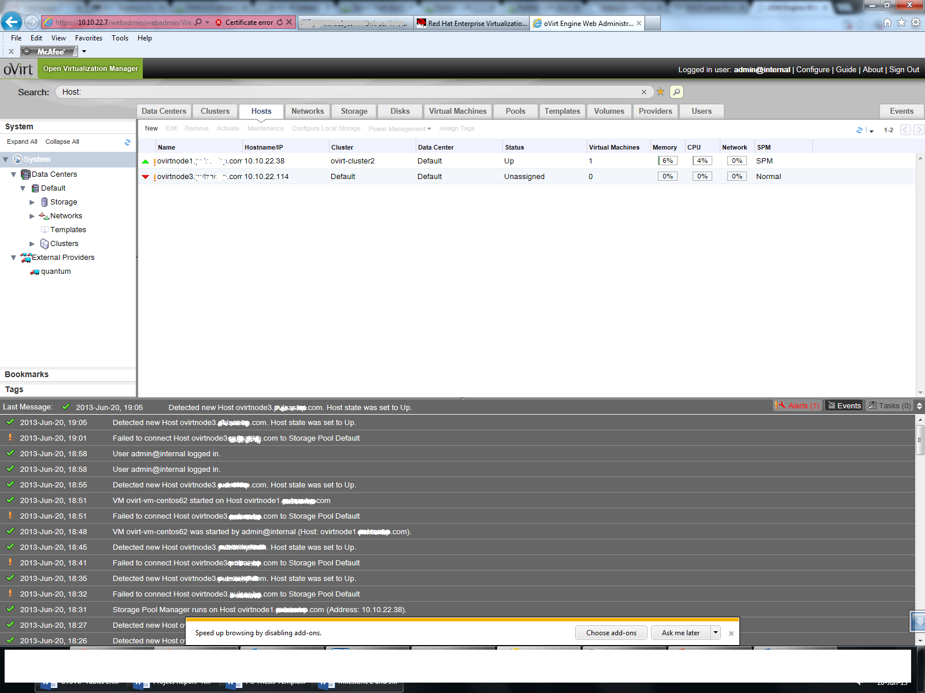Click the Sign Out link

[904, 70]
